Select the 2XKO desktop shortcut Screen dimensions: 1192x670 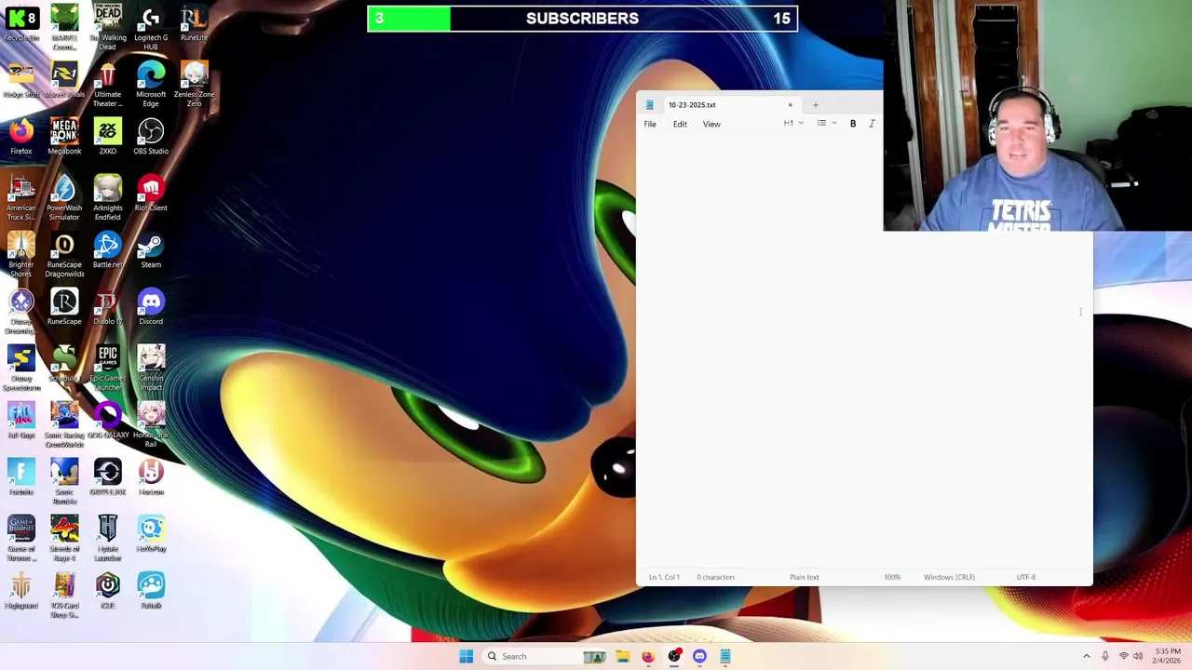[107, 137]
